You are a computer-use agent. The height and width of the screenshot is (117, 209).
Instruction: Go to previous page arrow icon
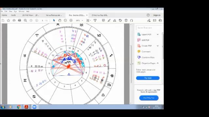(31, 20)
